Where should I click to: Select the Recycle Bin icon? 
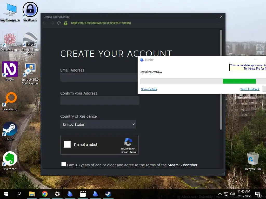pos(253,161)
